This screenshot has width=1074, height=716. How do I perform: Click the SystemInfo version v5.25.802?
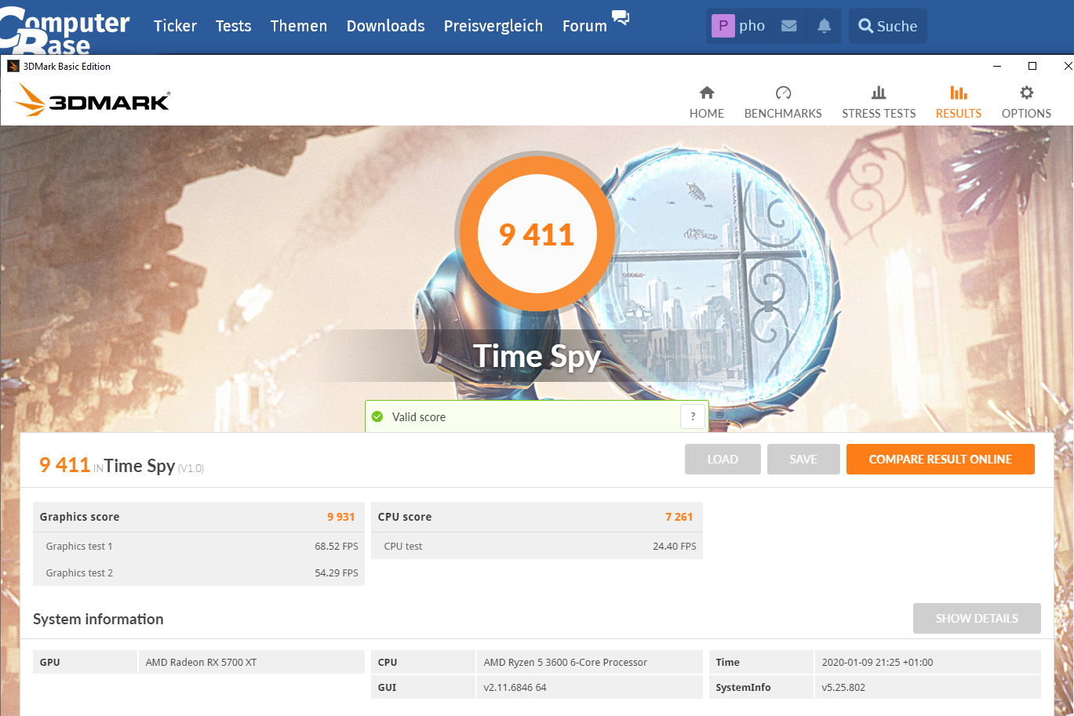coord(843,687)
